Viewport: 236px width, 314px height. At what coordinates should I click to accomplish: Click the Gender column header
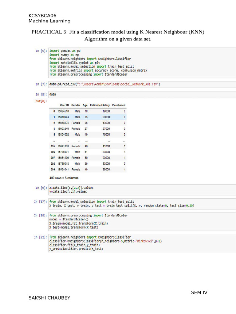(x=76, y=105)
